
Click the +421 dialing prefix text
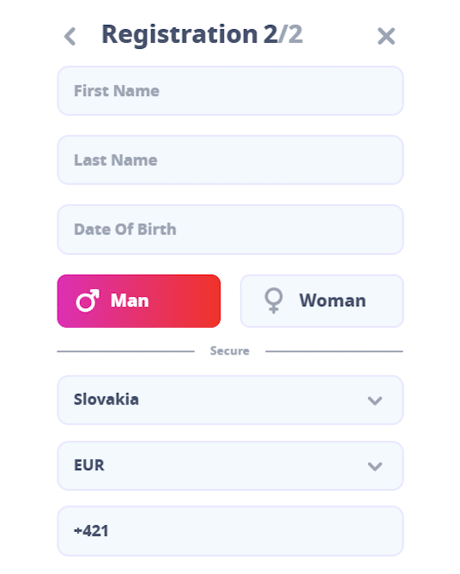coord(91,531)
